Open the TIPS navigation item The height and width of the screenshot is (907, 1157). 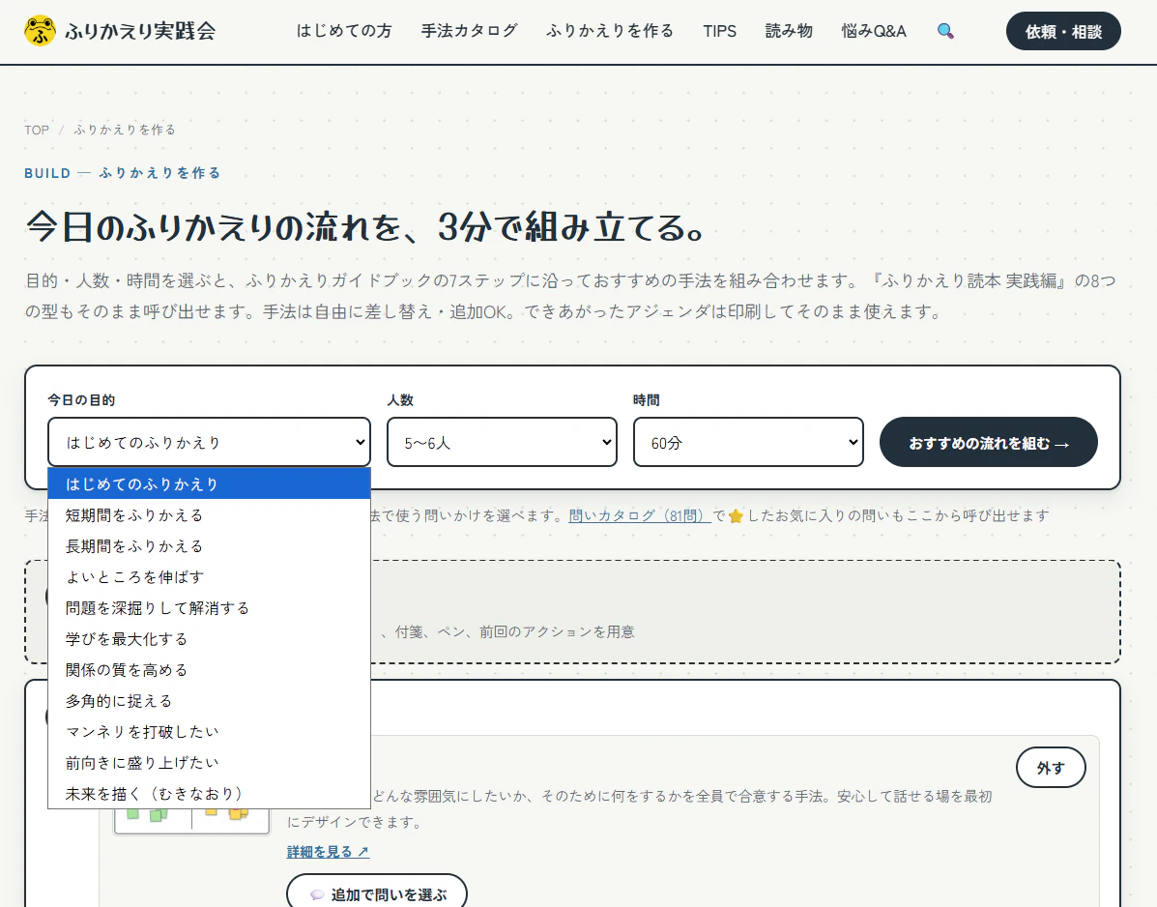[719, 31]
